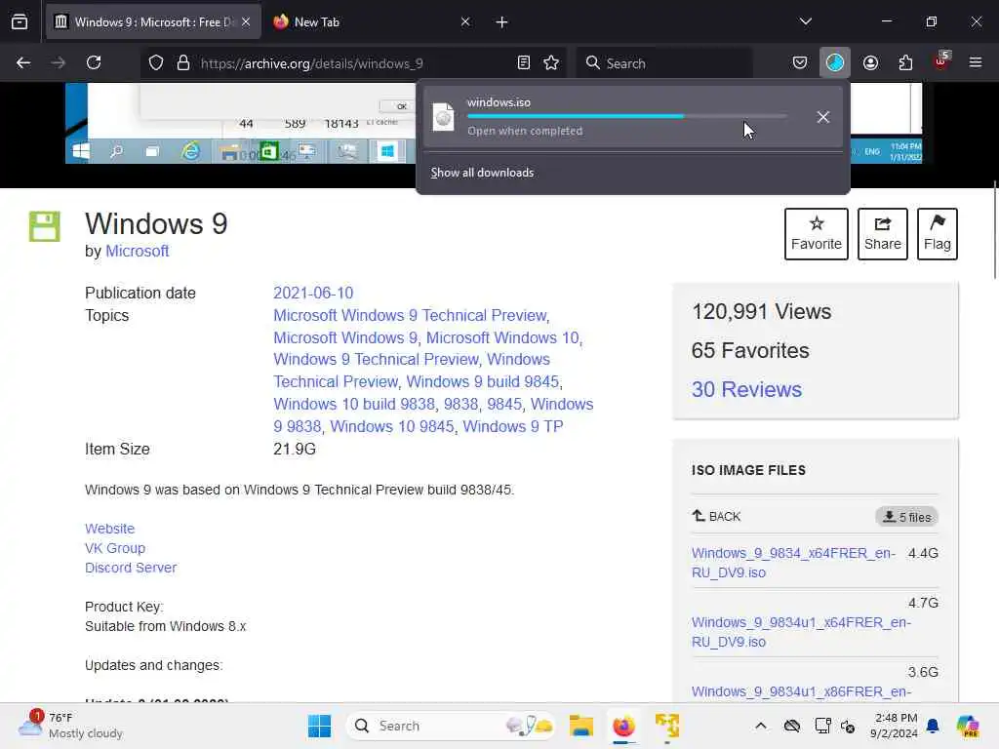Cancel the windows.iso download
999x749 pixels.
(823, 117)
